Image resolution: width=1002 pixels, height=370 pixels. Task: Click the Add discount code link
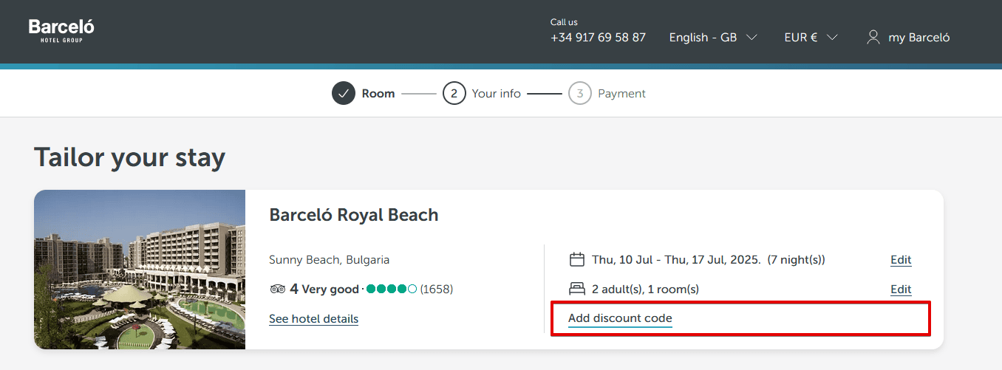(x=620, y=318)
